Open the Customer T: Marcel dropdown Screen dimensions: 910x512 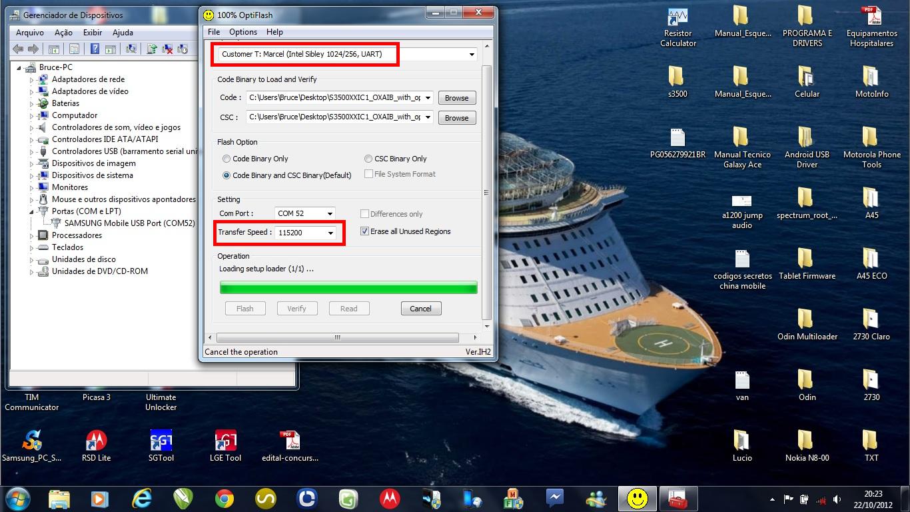472,55
